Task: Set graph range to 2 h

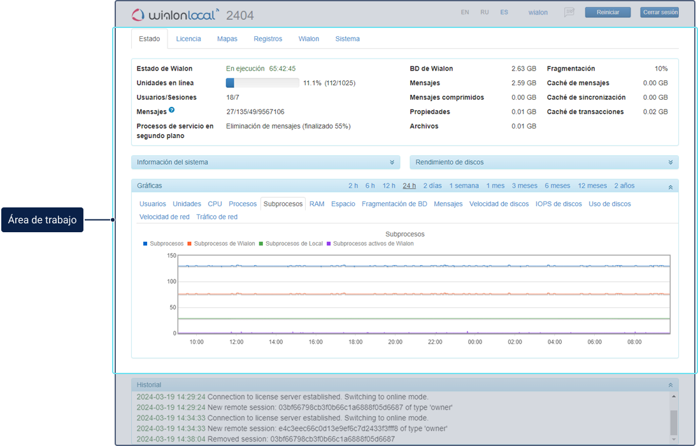Action: (353, 186)
